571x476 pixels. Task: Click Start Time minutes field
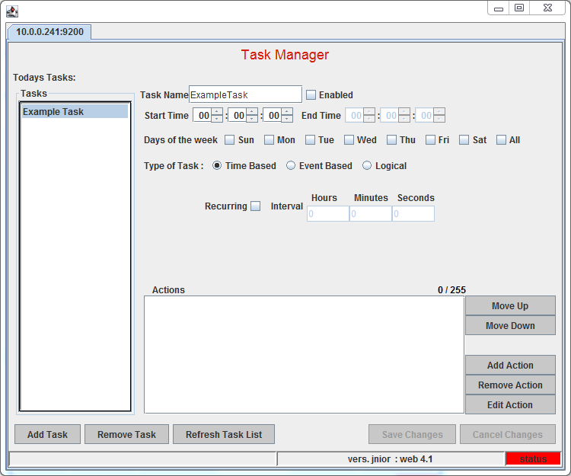point(238,116)
